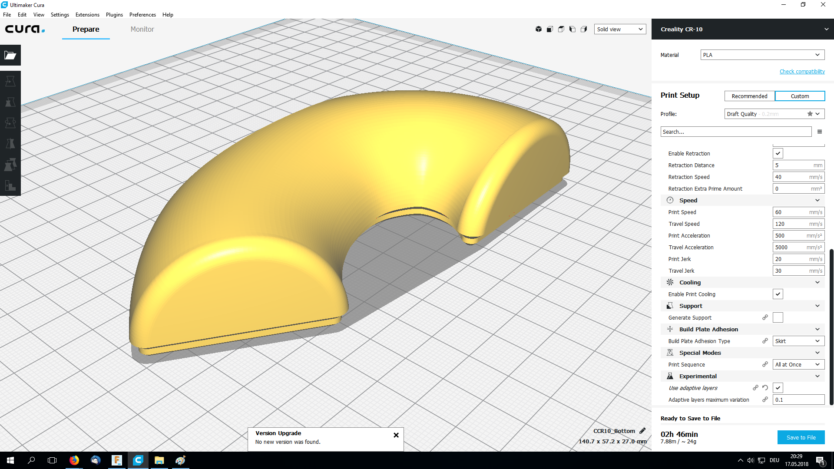The width and height of the screenshot is (834, 469).
Task: Switch Print Setup to Recommended mode
Action: (x=749, y=96)
